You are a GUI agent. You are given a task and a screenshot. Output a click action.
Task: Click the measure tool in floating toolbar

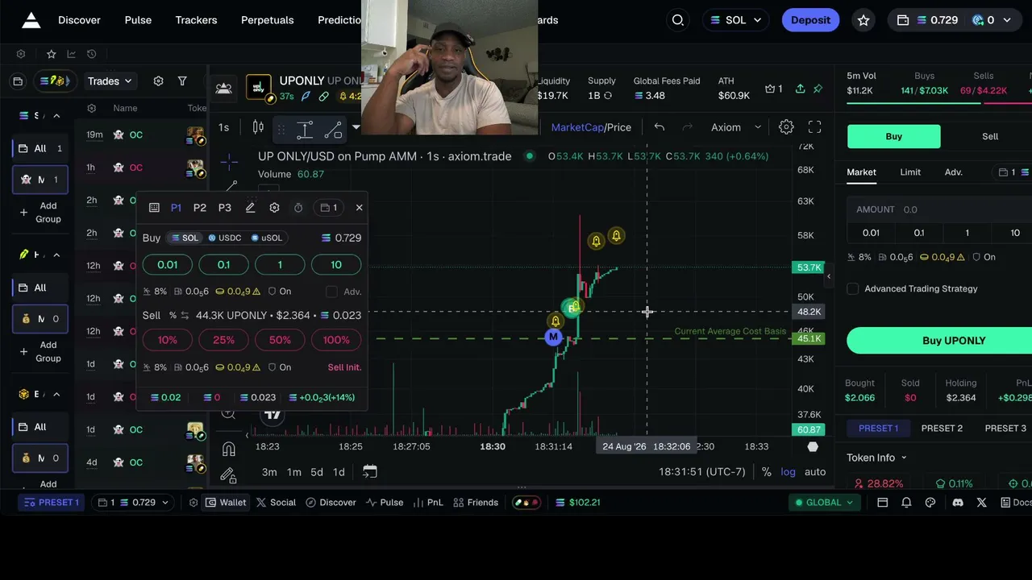[305, 129]
